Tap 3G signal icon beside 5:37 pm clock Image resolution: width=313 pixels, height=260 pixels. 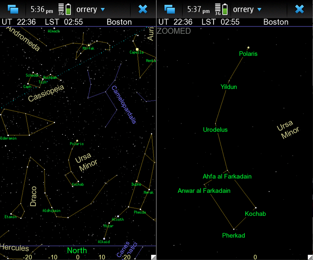pyautogui.click(x=218, y=9)
